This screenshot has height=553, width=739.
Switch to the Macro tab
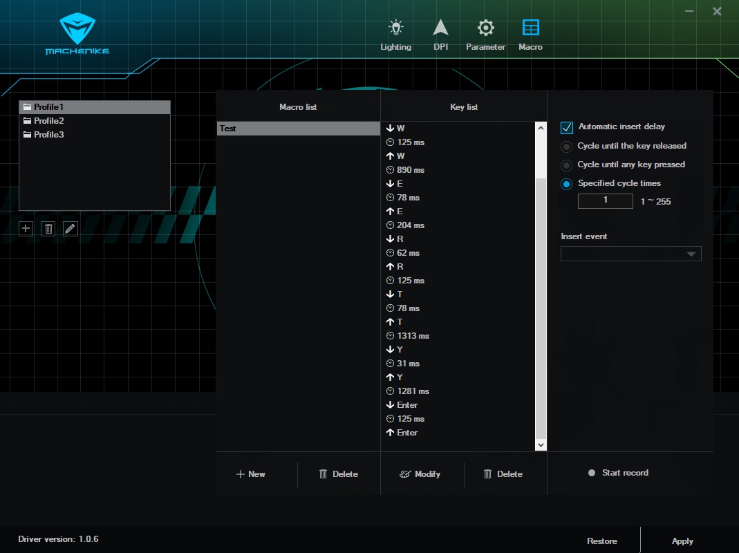point(531,35)
